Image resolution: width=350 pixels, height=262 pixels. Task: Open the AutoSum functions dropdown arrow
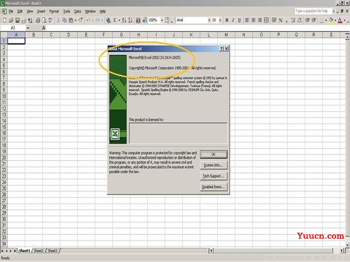pos(119,20)
